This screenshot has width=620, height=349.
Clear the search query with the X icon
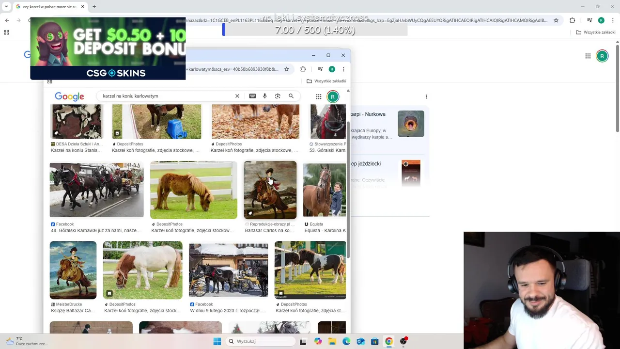pos(237,96)
